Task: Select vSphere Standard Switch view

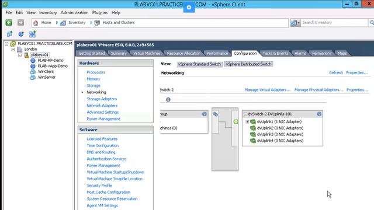Action: pos(199,64)
